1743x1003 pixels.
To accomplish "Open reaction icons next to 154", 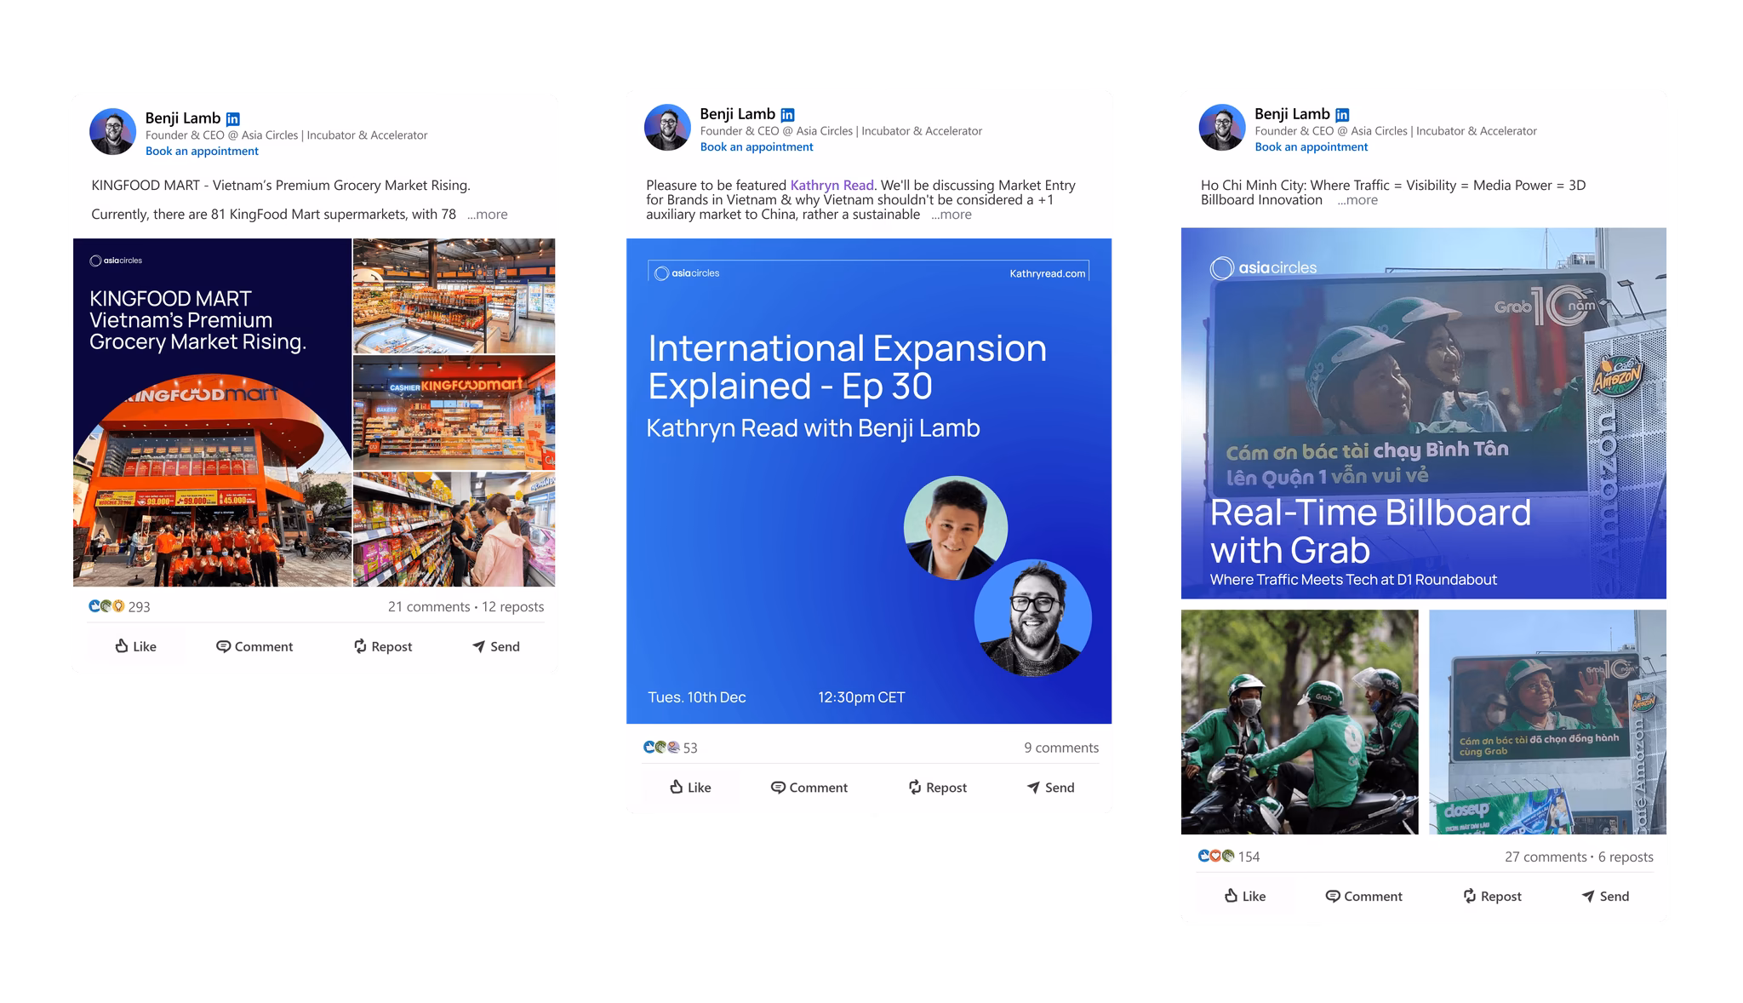I will tap(1216, 857).
